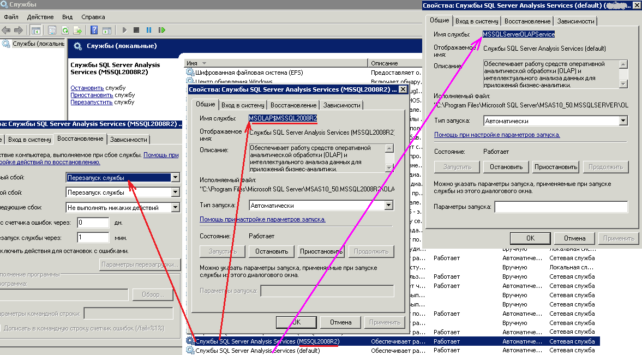Expand Тип запуска dropdown in the (default) properties dialog
Screen dimensions: 642x355
[x=623, y=121]
